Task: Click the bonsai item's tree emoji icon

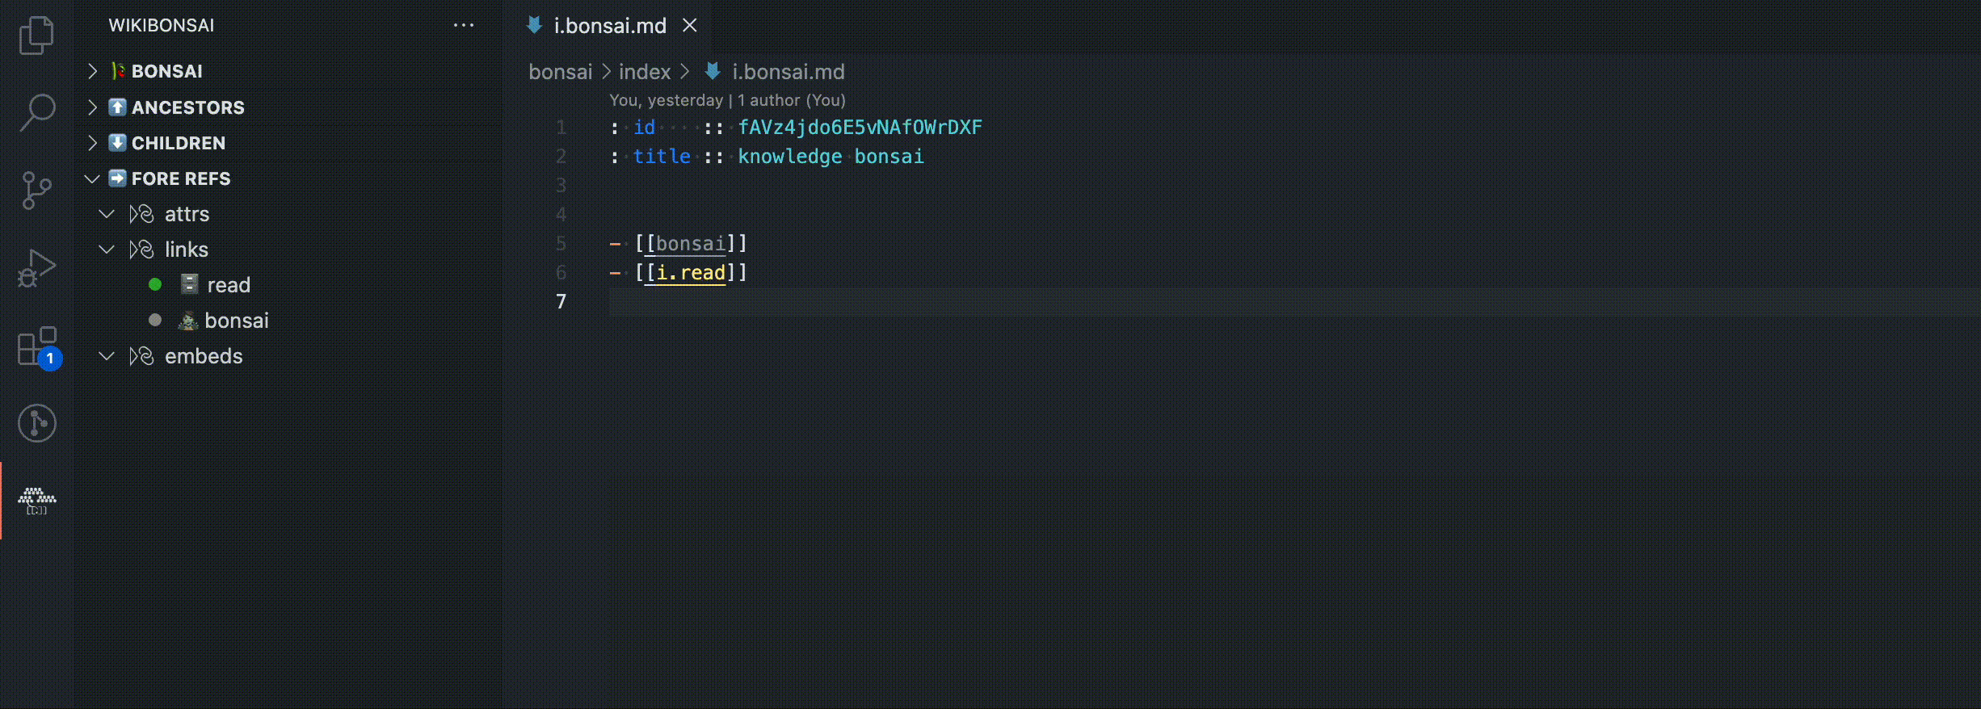Action: (x=187, y=321)
